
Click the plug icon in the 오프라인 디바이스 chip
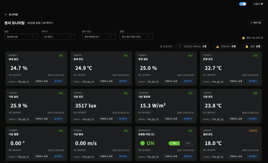180,46
